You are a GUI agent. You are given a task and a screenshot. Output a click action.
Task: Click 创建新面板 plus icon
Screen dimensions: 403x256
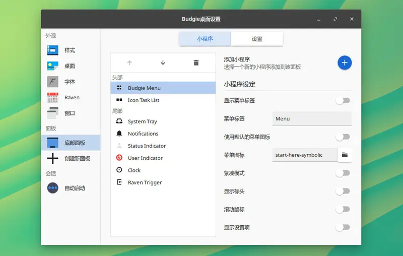(53, 158)
